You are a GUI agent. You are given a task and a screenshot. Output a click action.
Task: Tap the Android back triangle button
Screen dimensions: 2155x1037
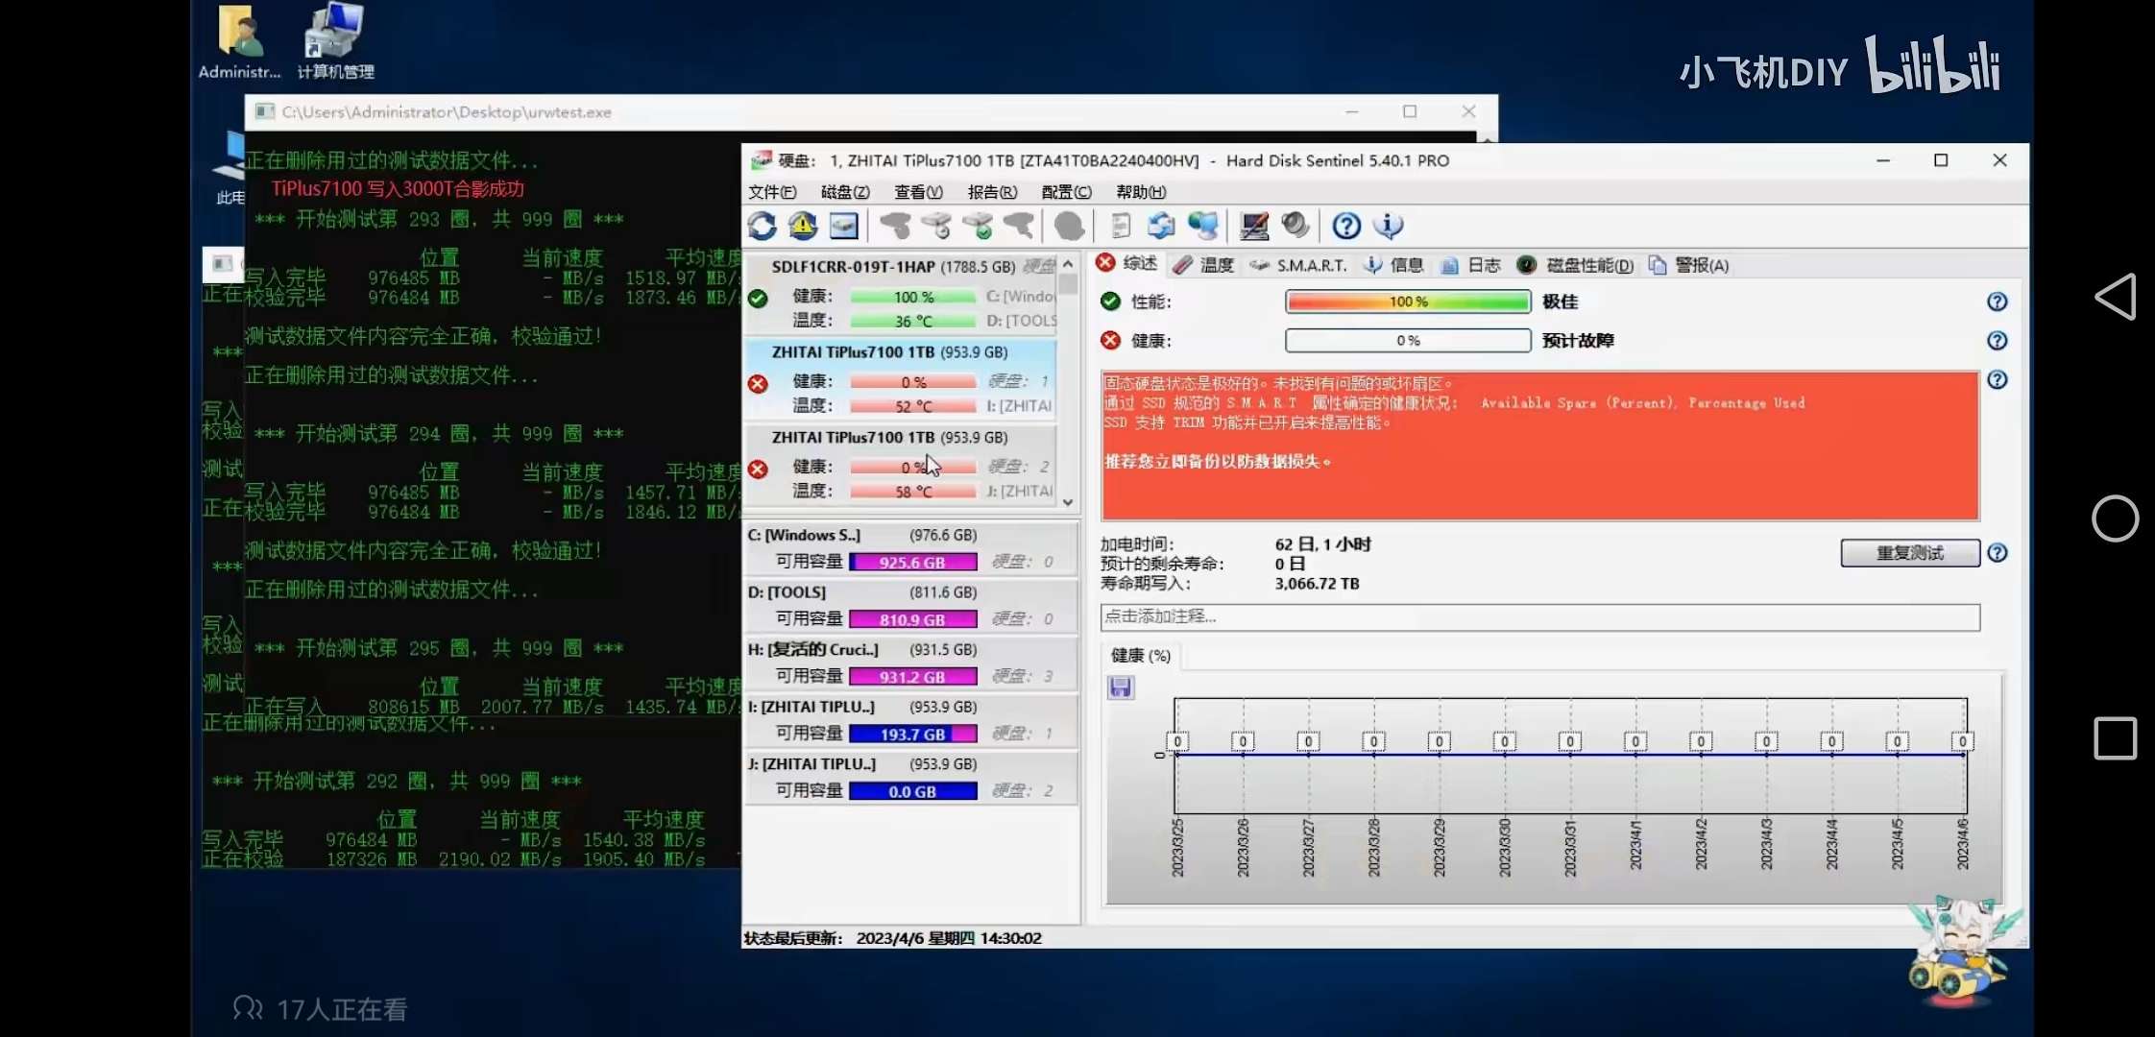pos(2116,297)
